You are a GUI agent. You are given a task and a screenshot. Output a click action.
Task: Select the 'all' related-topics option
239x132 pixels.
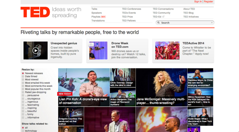(x=23, y=128)
